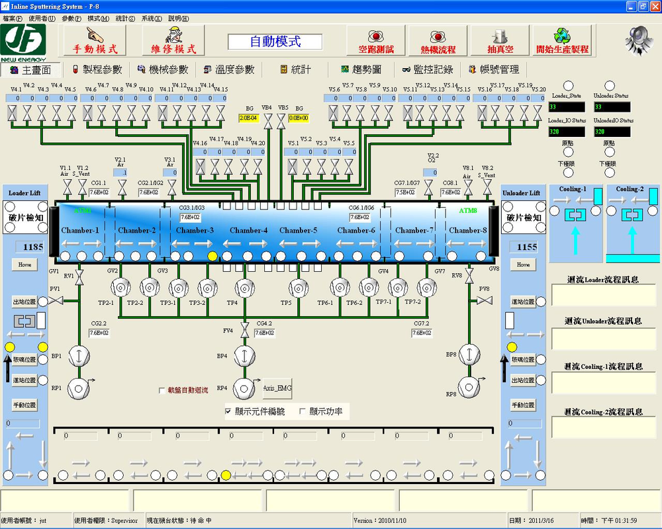This screenshot has width=662, height=529.
Task: Check the 顯示功率 checkbox
Action: (x=303, y=411)
